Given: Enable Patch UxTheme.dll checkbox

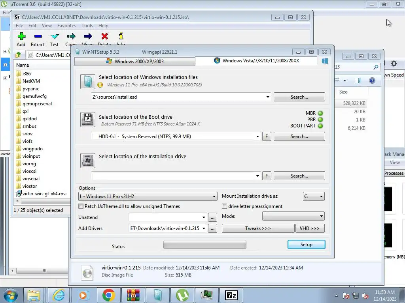Looking at the screenshot, I should click(x=81, y=206).
